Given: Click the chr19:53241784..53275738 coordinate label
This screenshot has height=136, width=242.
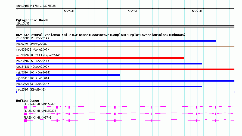Looking at the screenshot, I should coord(36,6).
